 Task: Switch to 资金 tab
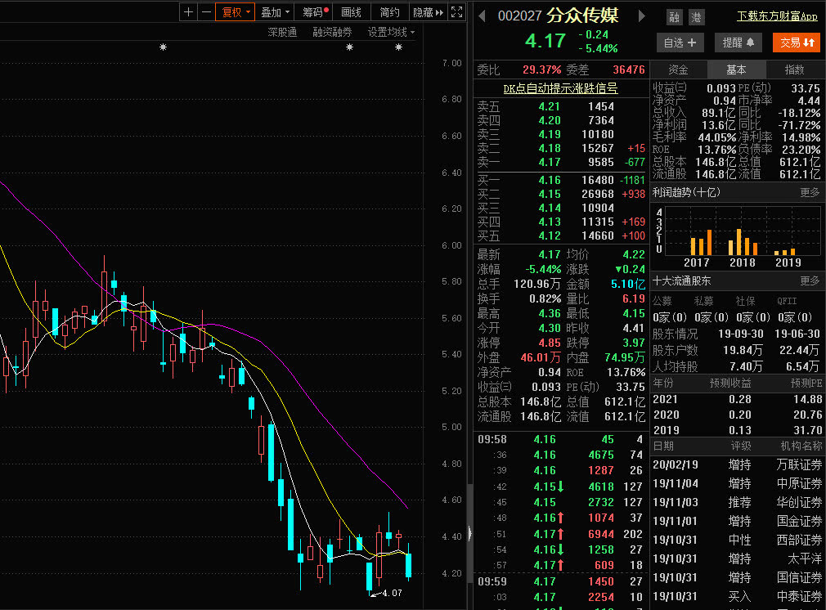click(679, 70)
